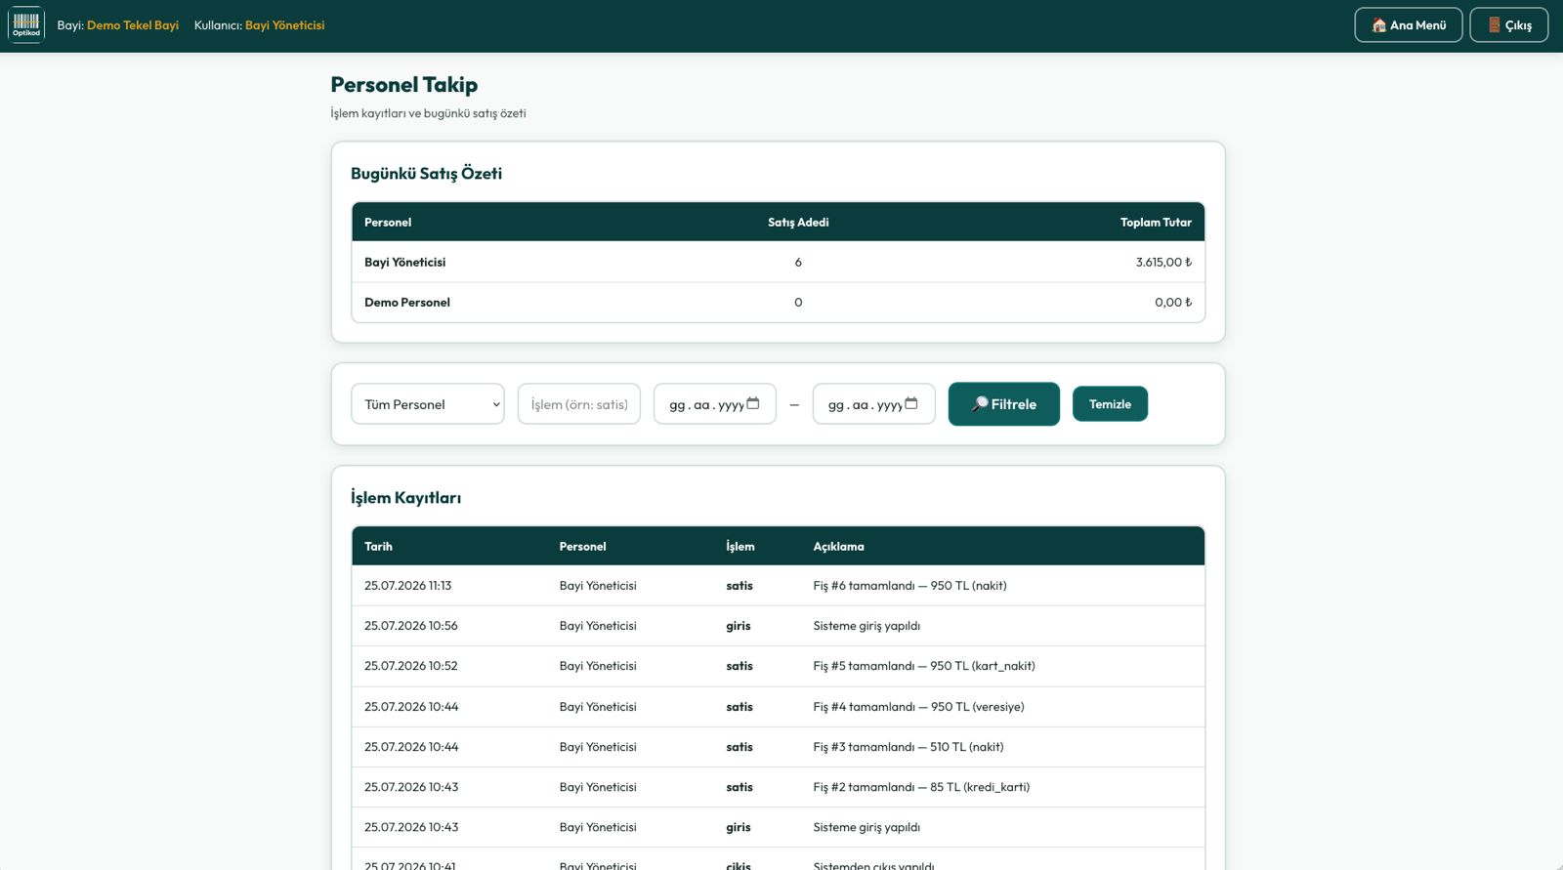Click the 3.615,00 ₺ total amount
1563x870 pixels.
[x=1163, y=262]
